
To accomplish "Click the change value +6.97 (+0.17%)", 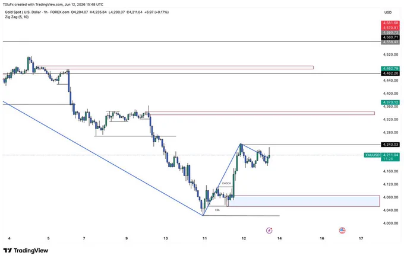I will coord(157,12).
